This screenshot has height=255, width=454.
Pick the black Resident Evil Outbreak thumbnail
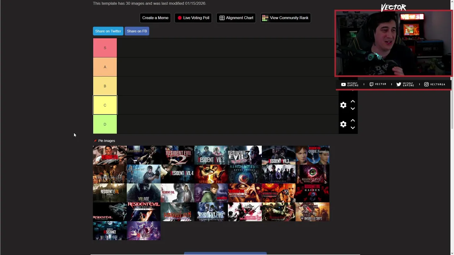coord(110,212)
